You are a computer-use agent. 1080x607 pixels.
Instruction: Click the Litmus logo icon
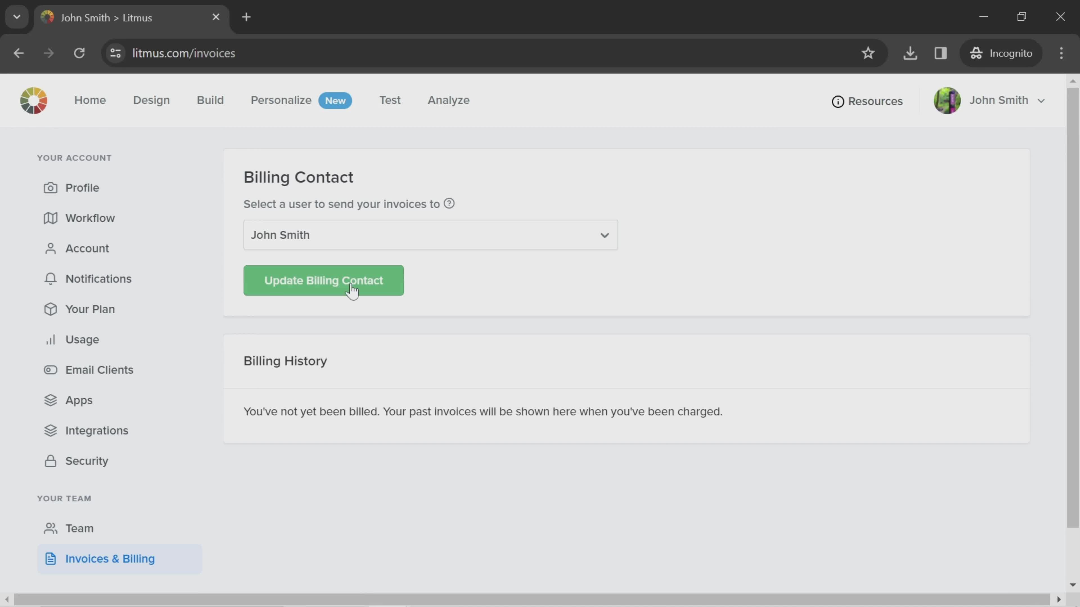[x=34, y=100]
